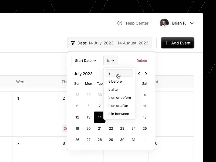The image size is (216, 162).
Task: Go to previous month using left chevron
Action: point(139,74)
